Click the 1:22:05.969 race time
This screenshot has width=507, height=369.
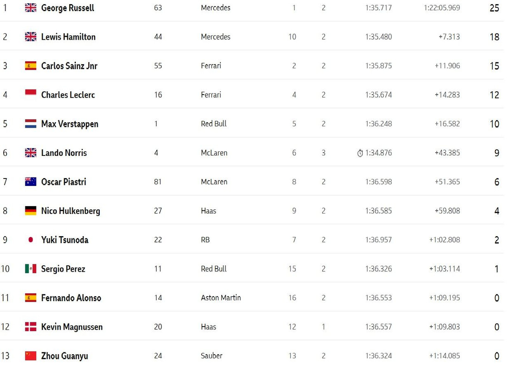click(x=442, y=8)
